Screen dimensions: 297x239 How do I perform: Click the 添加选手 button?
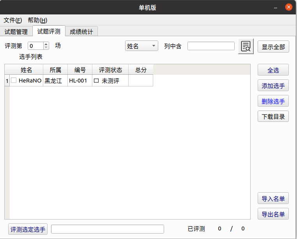pos(273,86)
